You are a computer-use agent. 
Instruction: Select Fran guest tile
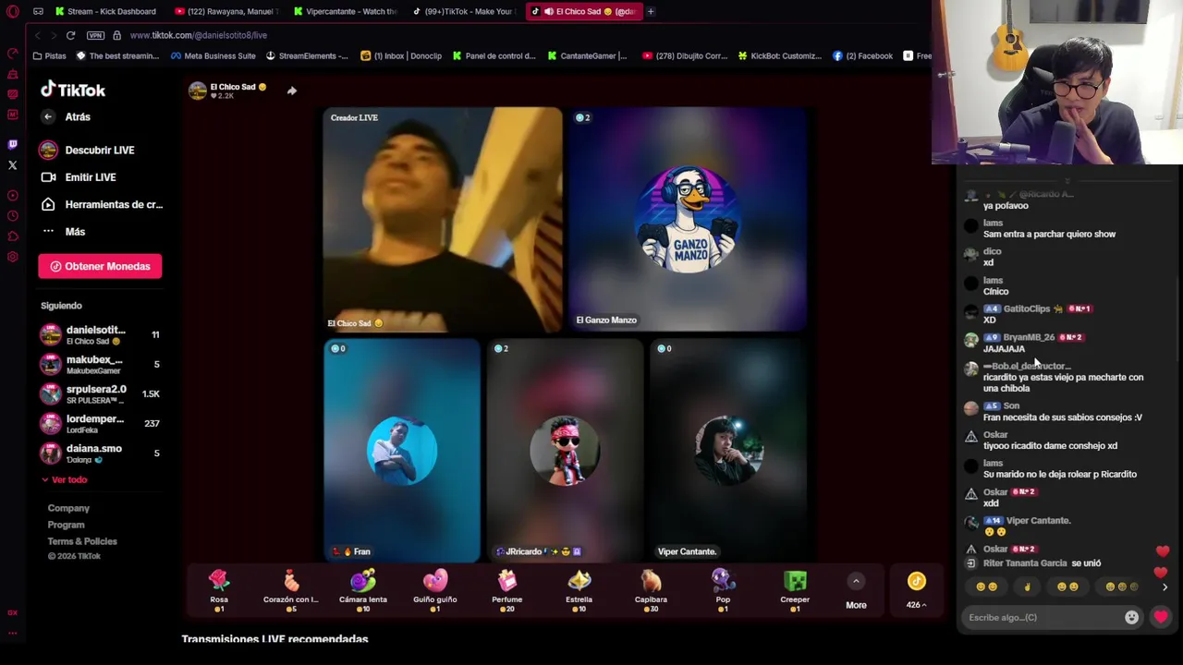402,450
